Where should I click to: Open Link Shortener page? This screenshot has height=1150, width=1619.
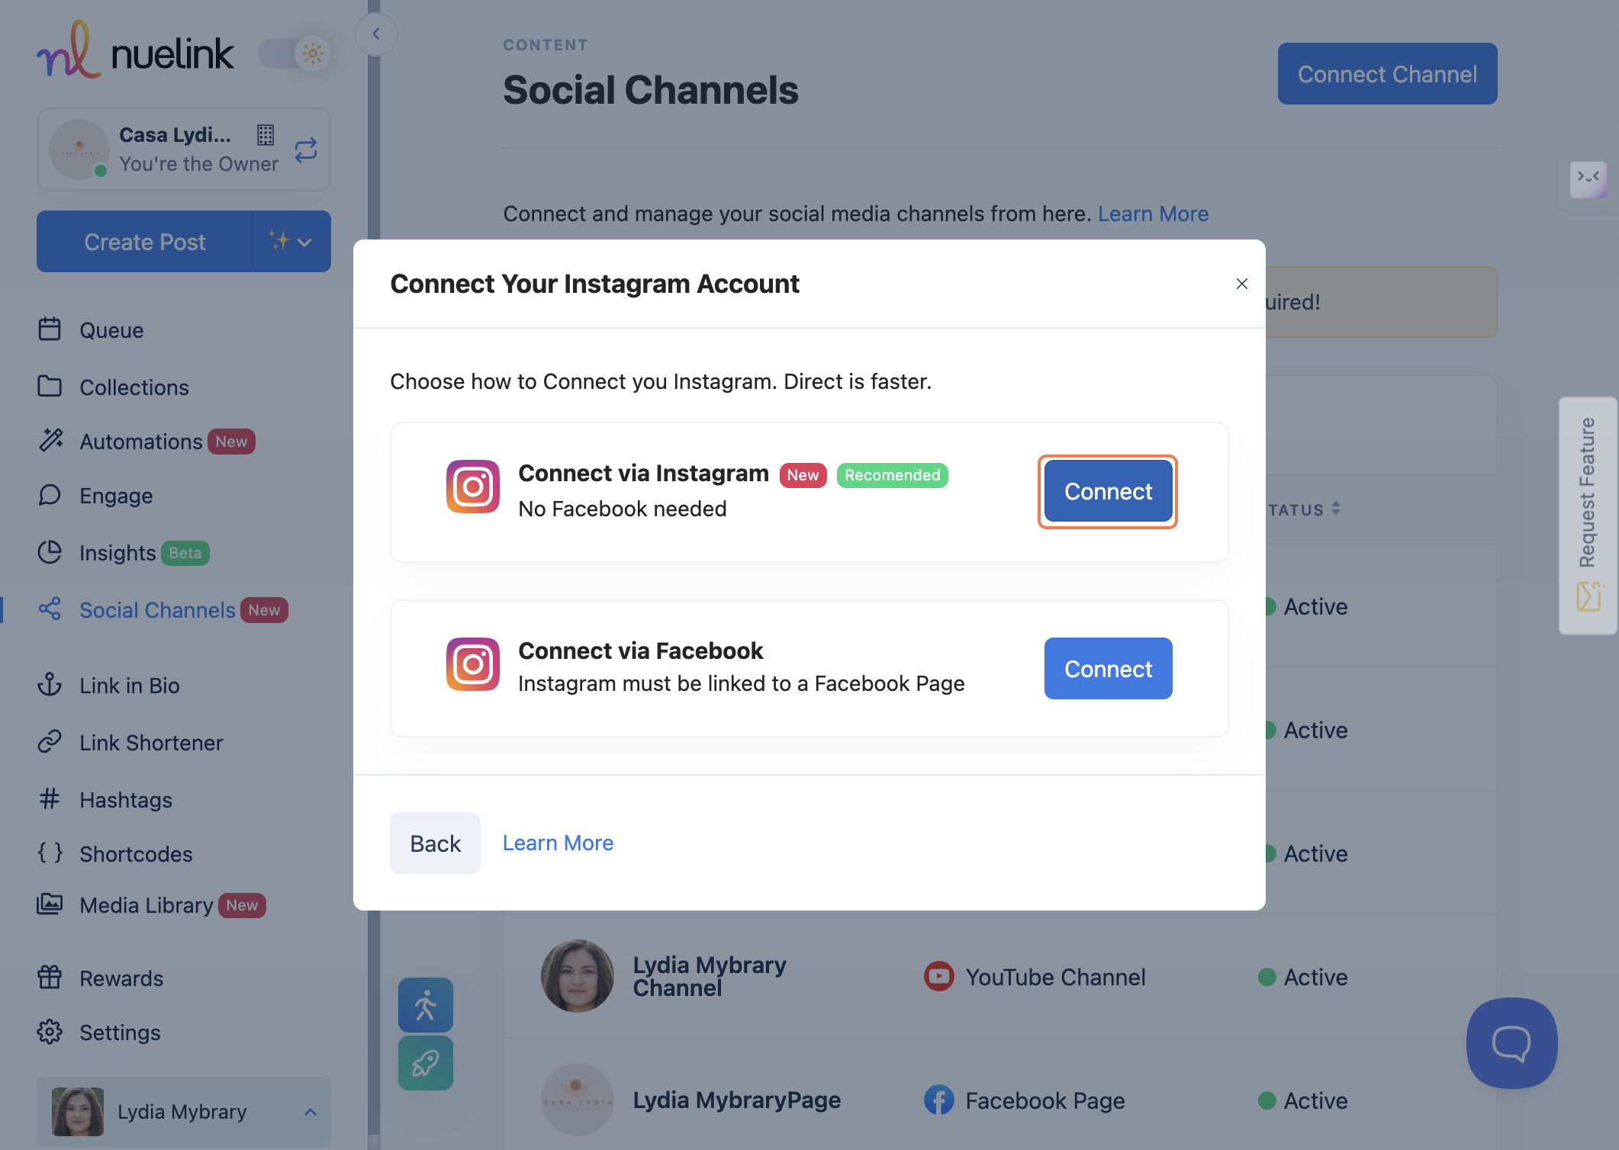[x=151, y=743]
